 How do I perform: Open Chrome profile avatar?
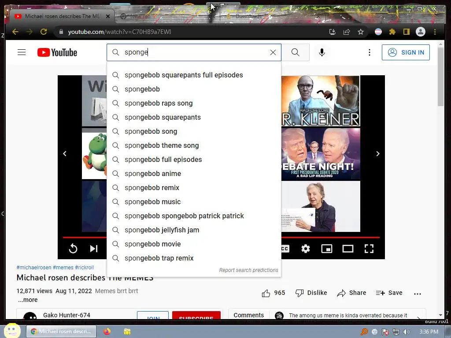421,32
